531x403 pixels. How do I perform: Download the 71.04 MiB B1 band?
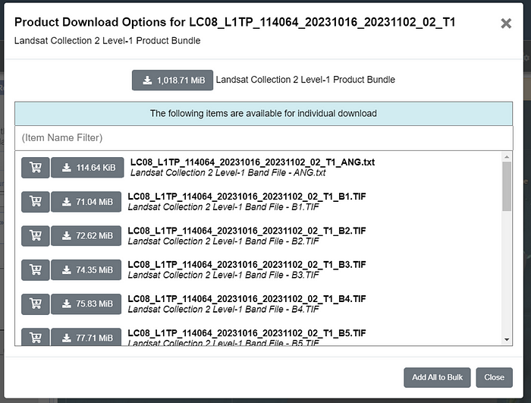pos(86,202)
